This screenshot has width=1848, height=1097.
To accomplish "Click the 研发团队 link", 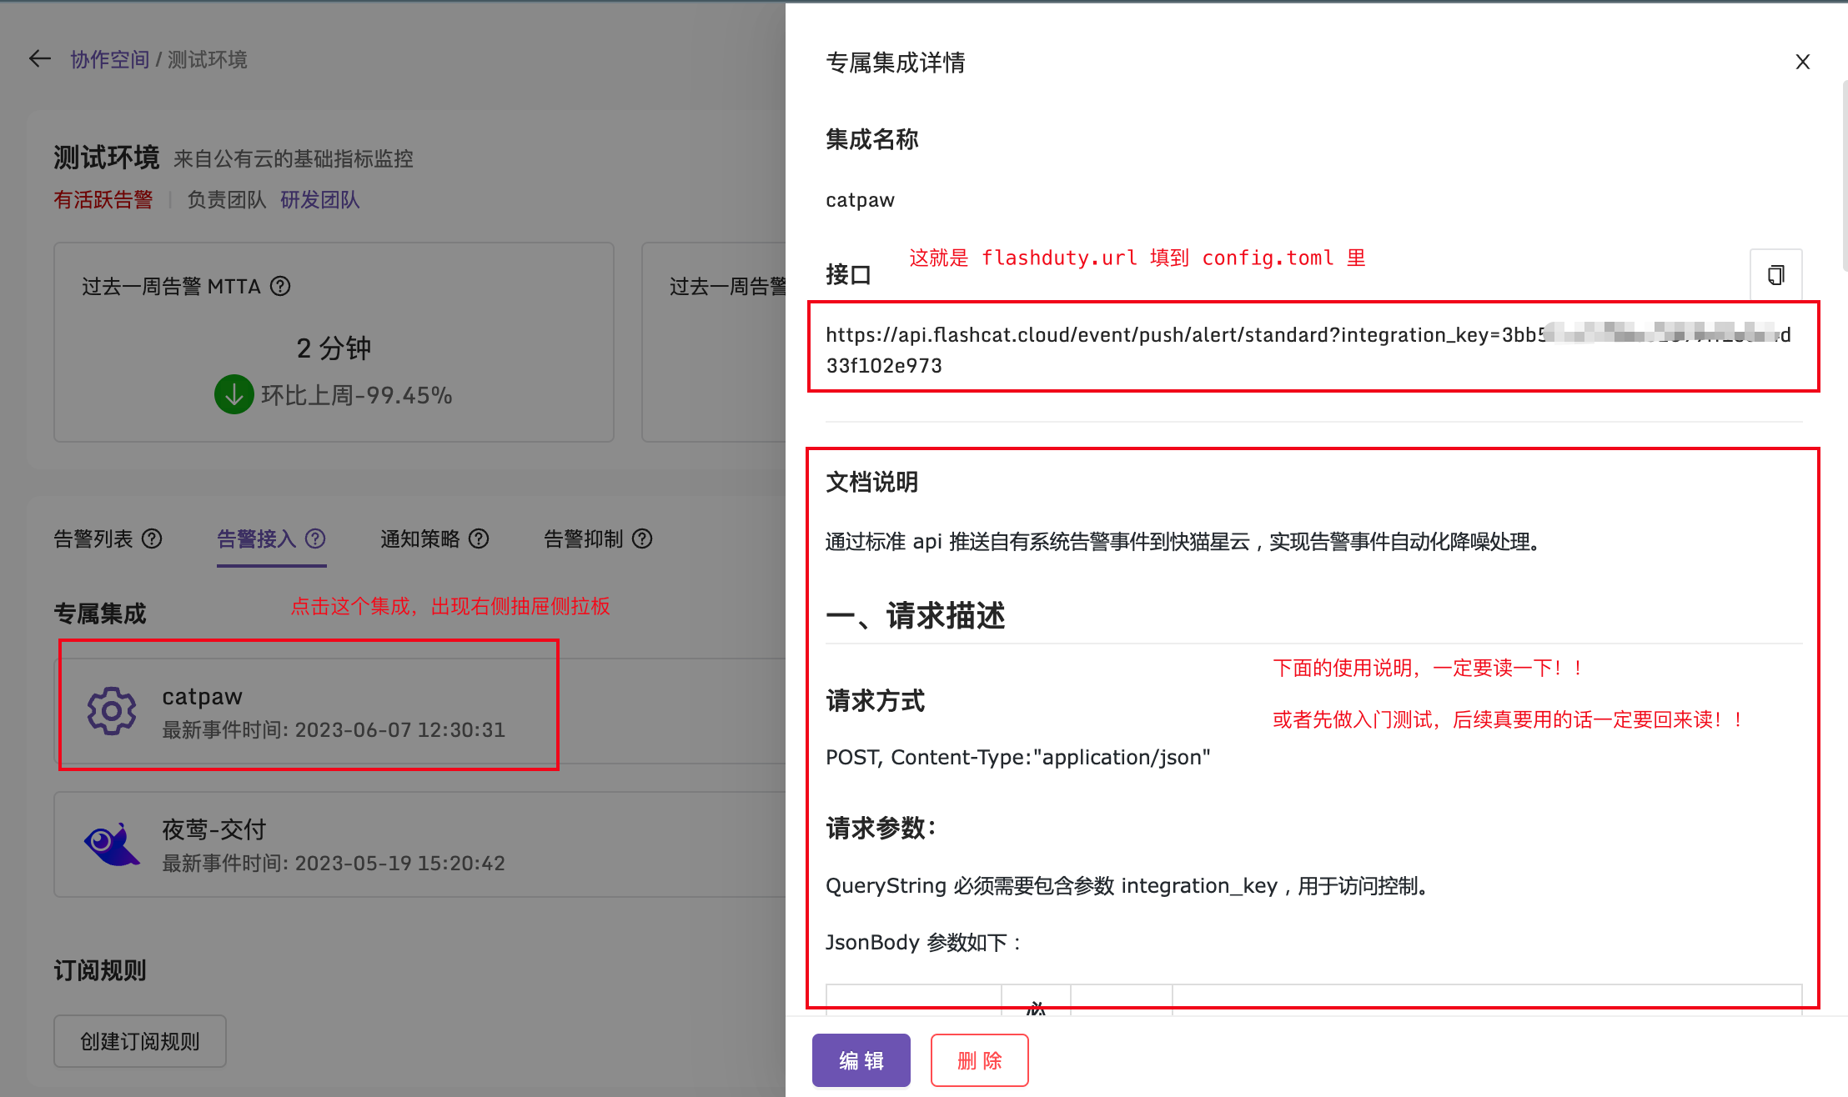I will (320, 199).
